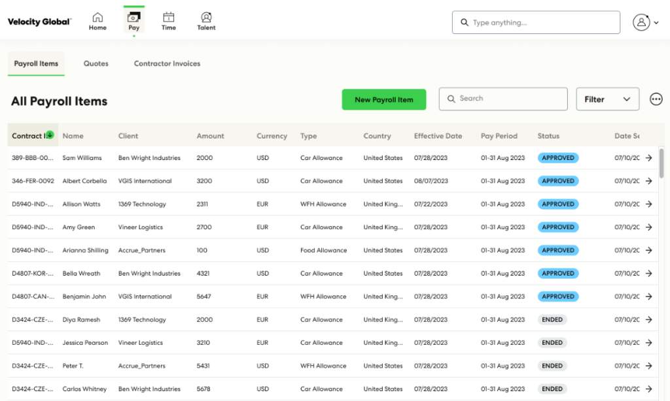Switch to the Quotes tab
Viewport: 670px width, 401px height.
[96, 63]
